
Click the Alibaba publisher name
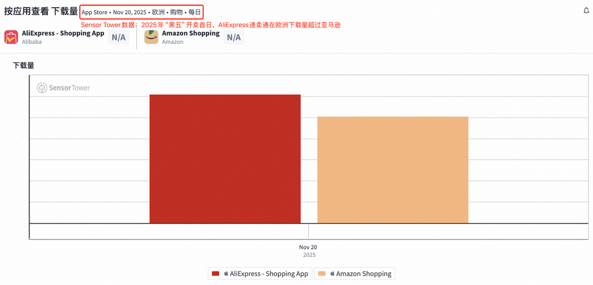pyautogui.click(x=32, y=42)
